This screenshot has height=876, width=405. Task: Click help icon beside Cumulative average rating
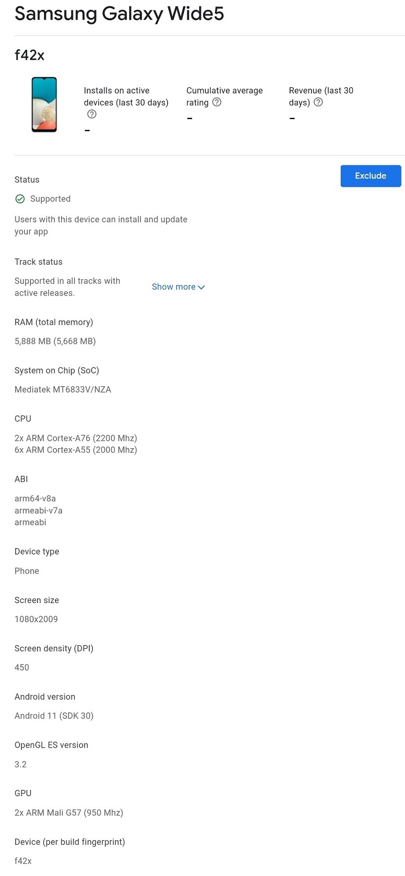tap(216, 102)
